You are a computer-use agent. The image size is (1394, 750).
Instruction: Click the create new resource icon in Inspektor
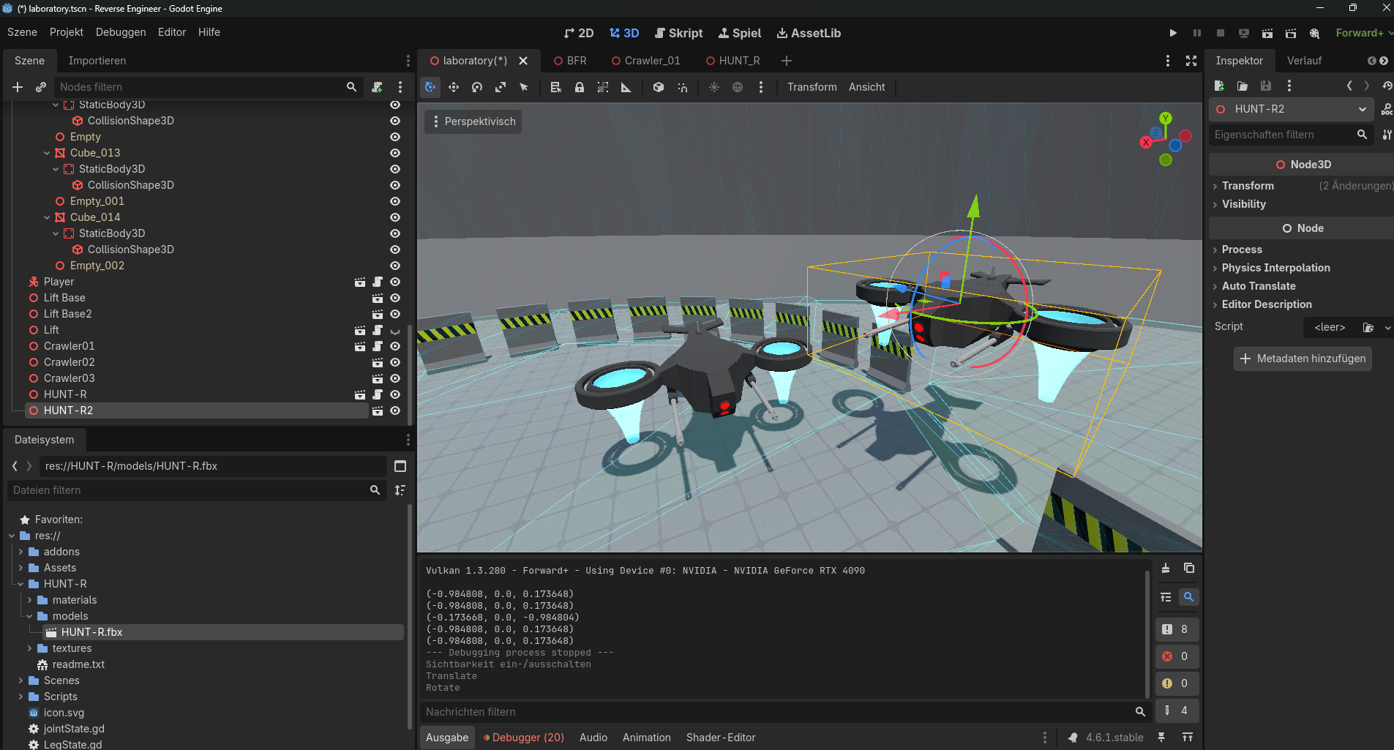pos(1219,86)
